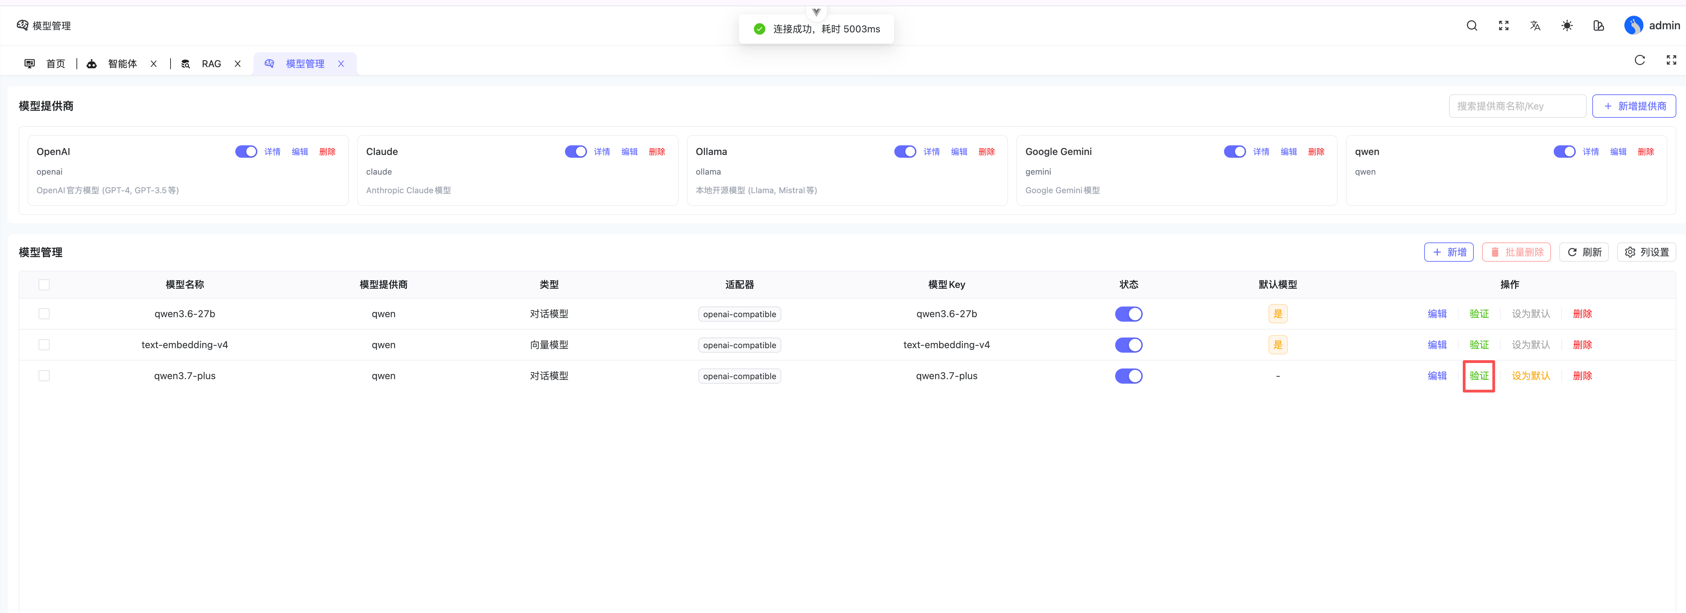The height and width of the screenshot is (613, 1686).
Task: Click the 刷新 button
Action: point(1584,252)
